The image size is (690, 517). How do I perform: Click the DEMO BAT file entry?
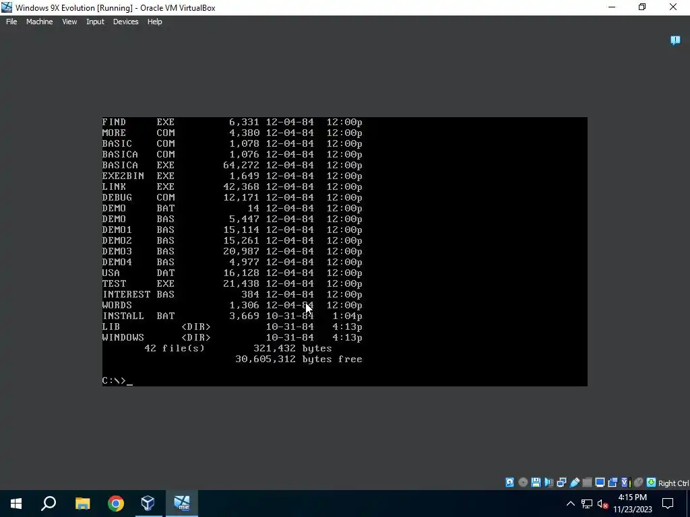point(232,209)
